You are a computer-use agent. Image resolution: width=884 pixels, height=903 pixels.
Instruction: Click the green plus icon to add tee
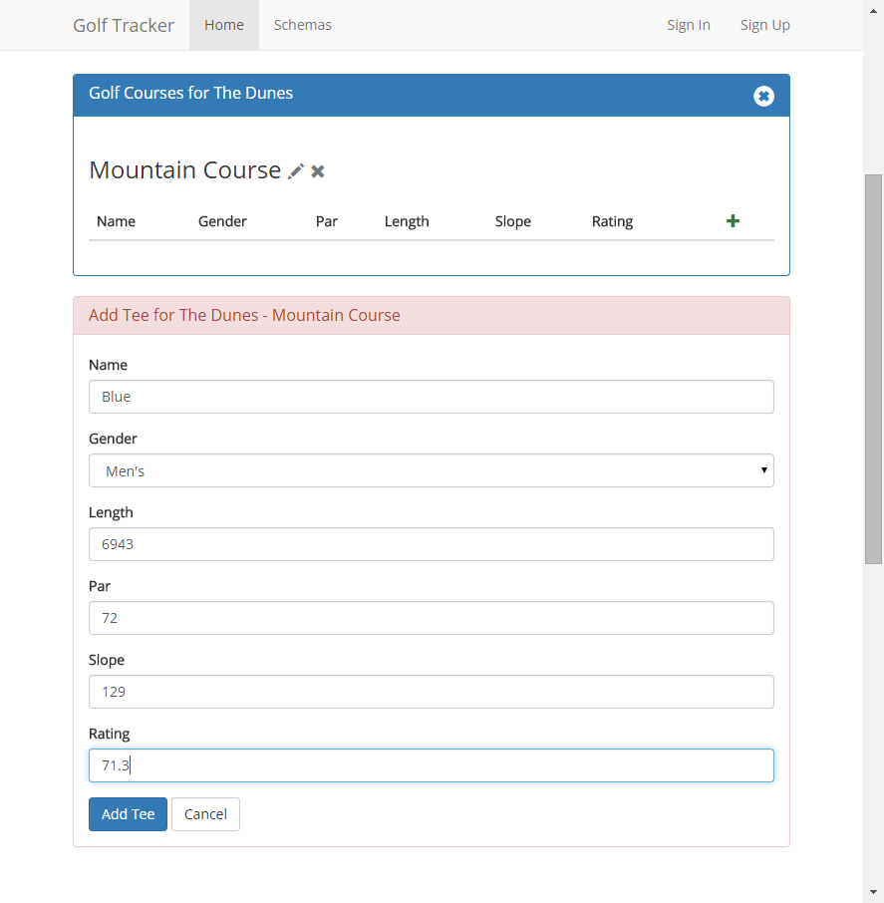tap(733, 221)
